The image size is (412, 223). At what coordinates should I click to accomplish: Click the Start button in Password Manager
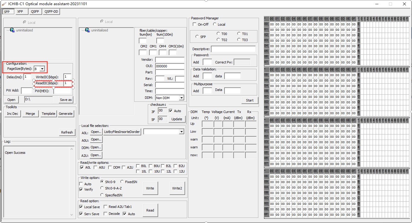coord(250,100)
